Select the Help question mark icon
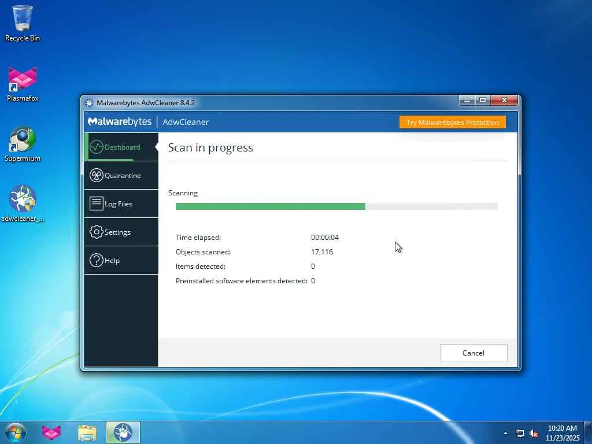 [97, 260]
